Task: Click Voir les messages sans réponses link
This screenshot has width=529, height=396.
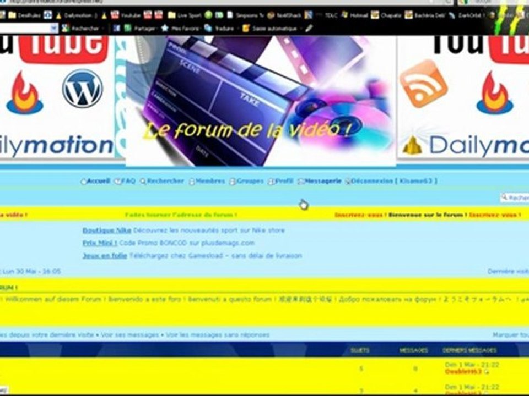Action: click(x=217, y=335)
